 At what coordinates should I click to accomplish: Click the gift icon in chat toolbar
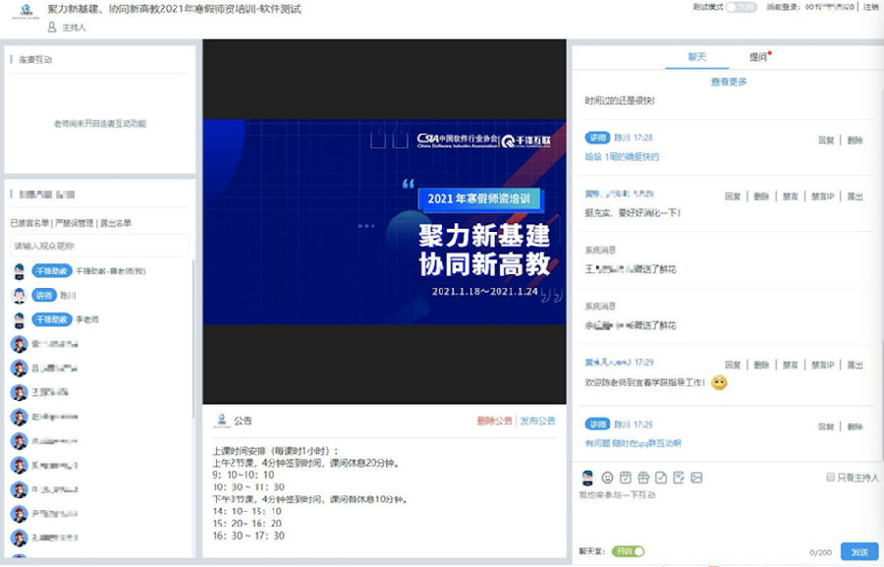pyautogui.click(x=643, y=478)
